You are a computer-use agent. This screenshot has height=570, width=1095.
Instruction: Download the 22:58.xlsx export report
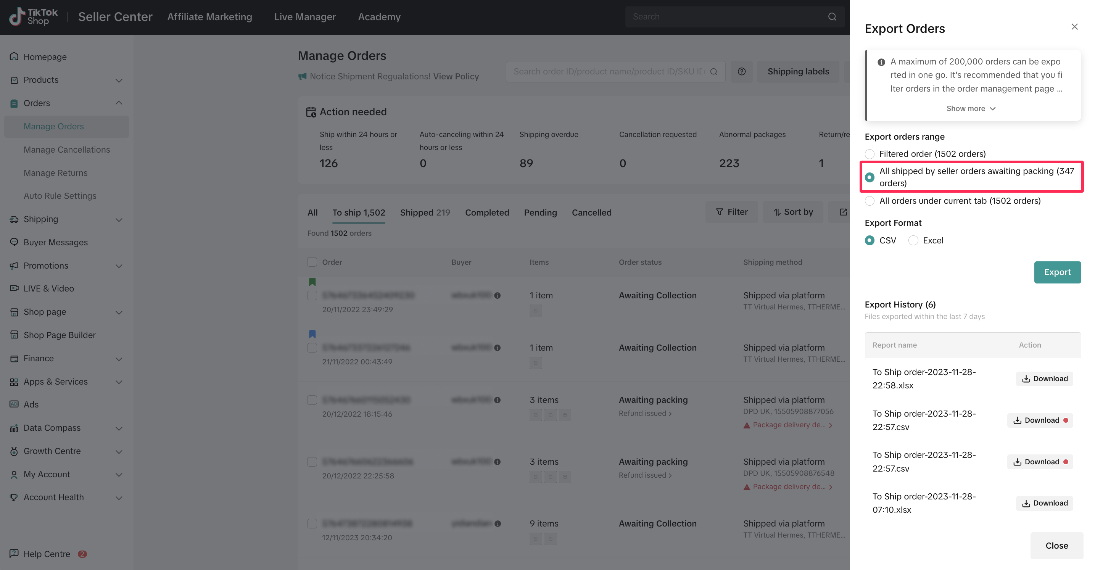(1044, 378)
